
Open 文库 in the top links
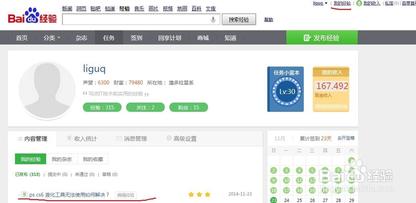[211, 9]
